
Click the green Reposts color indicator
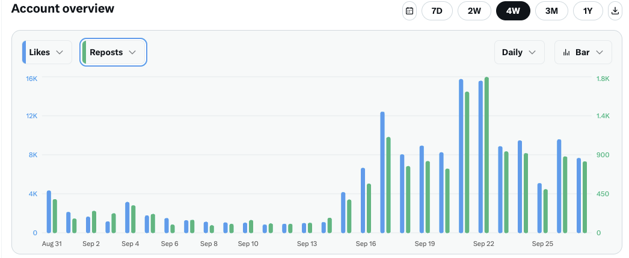pyautogui.click(x=85, y=52)
